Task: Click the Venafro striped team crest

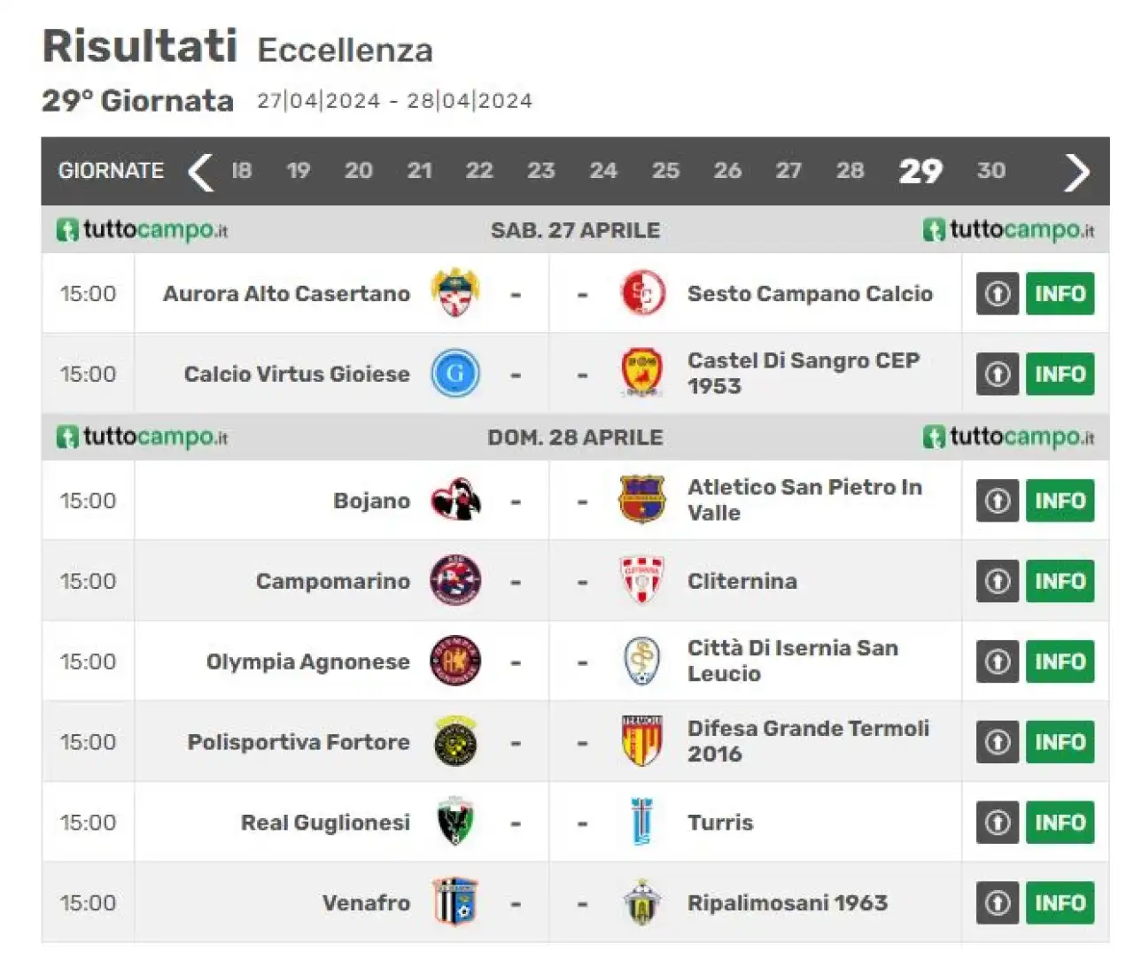Action: (x=455, y=902)
